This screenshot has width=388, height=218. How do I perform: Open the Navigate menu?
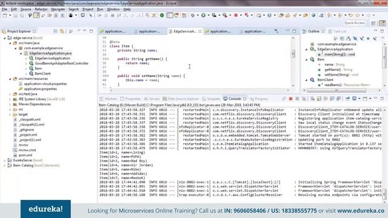coord(58,10)
